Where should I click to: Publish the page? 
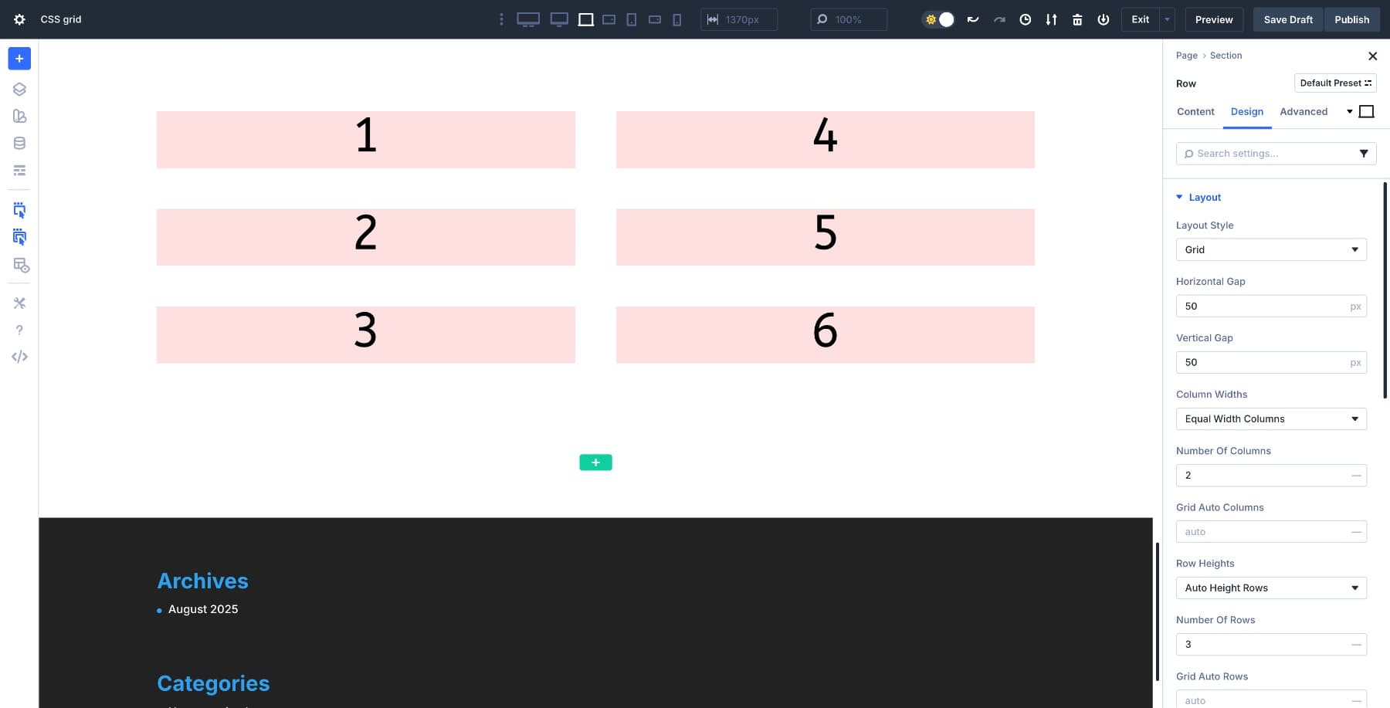point(1352,19)
